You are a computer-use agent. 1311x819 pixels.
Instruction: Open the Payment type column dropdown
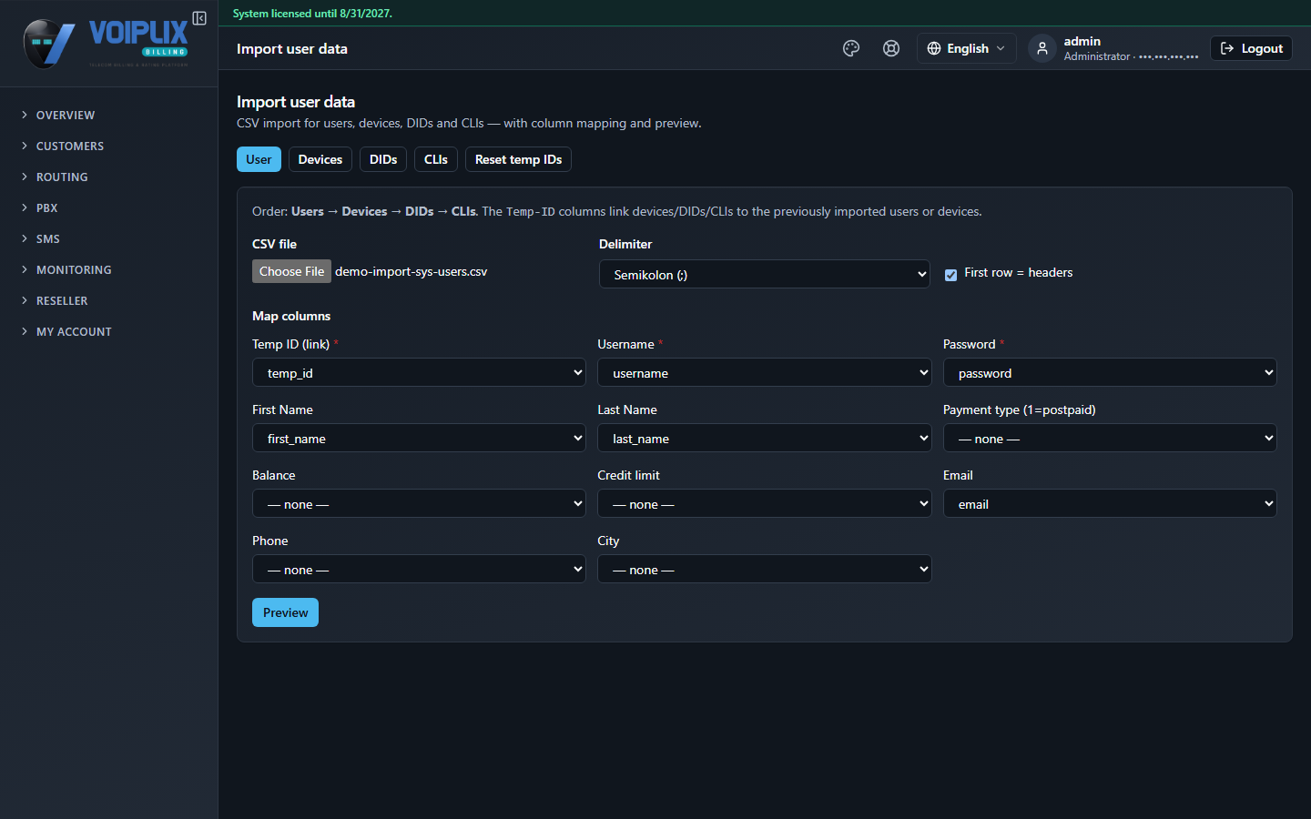1110,438
